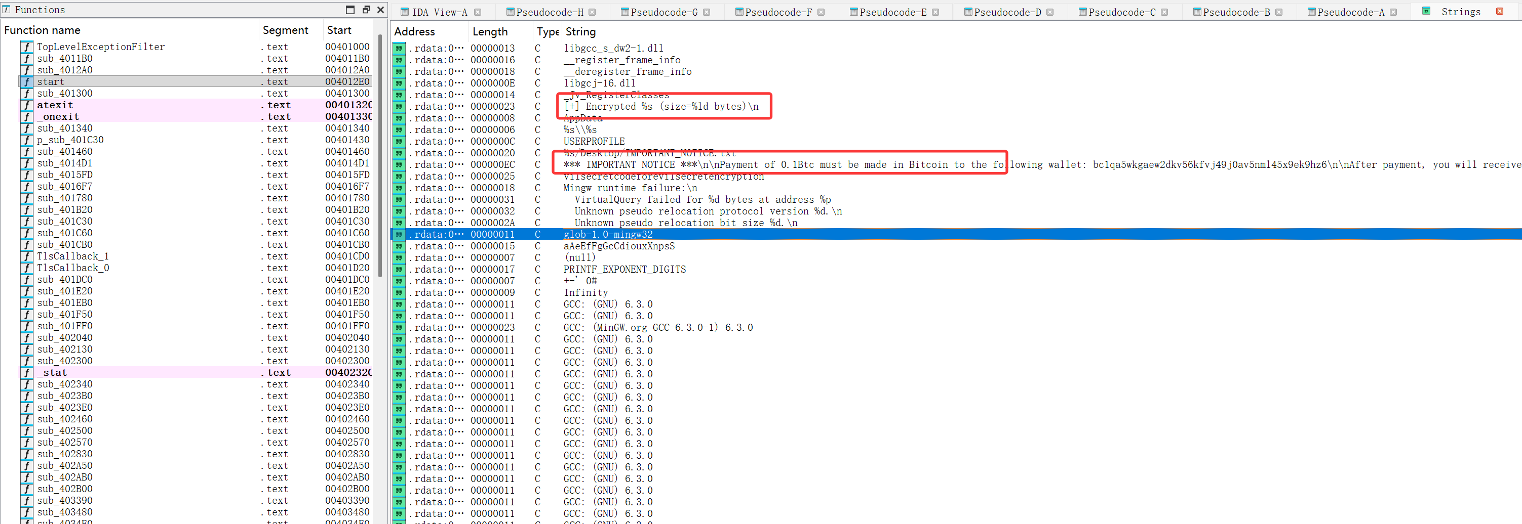This screenshot has height=524, width=1522.
Task: Select the aAeEfFgGcCdiouXnpsS string
Action: pyautogui.click(x=619, y=246)
